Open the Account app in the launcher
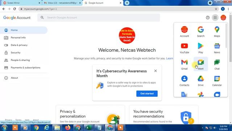Image resolution: width=232 pixels, height=131 pixels. [x=185, y=32]
